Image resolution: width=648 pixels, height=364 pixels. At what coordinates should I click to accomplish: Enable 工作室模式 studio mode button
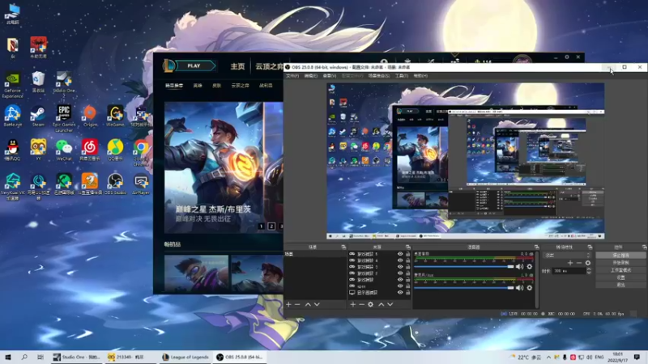tap(620, 270)
